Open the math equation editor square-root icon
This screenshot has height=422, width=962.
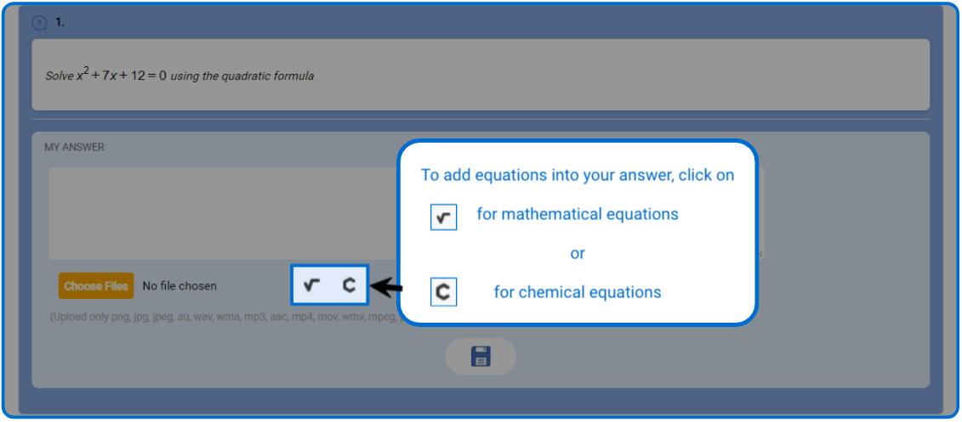(x=311, y=284)
